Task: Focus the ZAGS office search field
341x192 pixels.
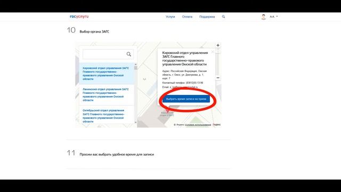Action: coord(108,54)
